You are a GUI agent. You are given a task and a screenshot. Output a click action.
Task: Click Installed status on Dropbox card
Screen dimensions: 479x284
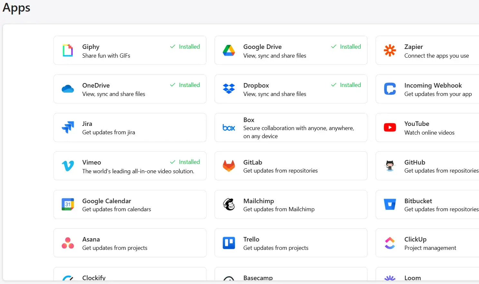coord(346,85)
